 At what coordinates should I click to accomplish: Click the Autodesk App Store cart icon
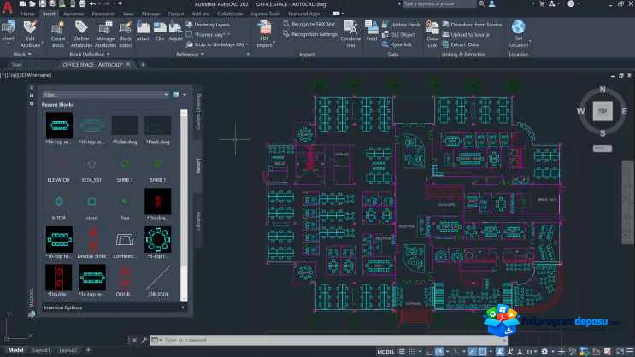click(542, 3)
